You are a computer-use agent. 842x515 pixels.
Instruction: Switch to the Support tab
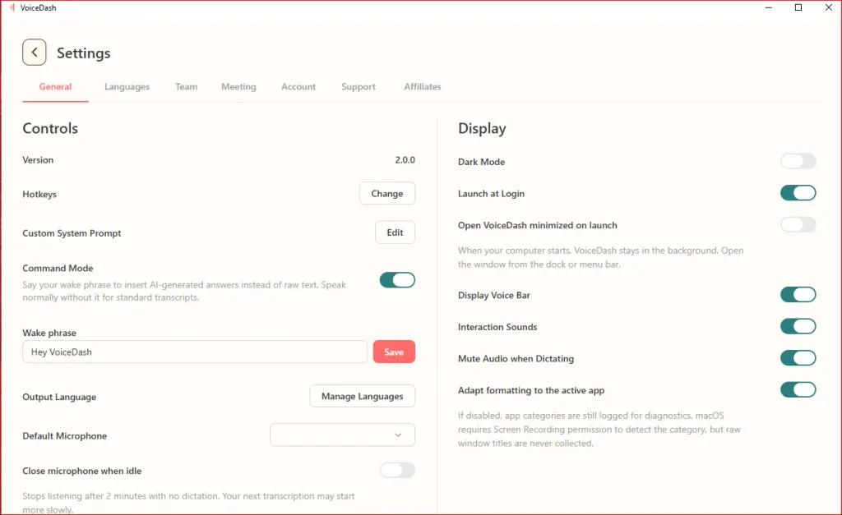pyautogui.click(x=359, y=87)
